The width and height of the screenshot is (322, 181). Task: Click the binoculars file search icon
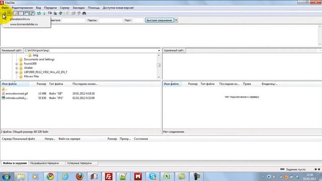point(84,14)
